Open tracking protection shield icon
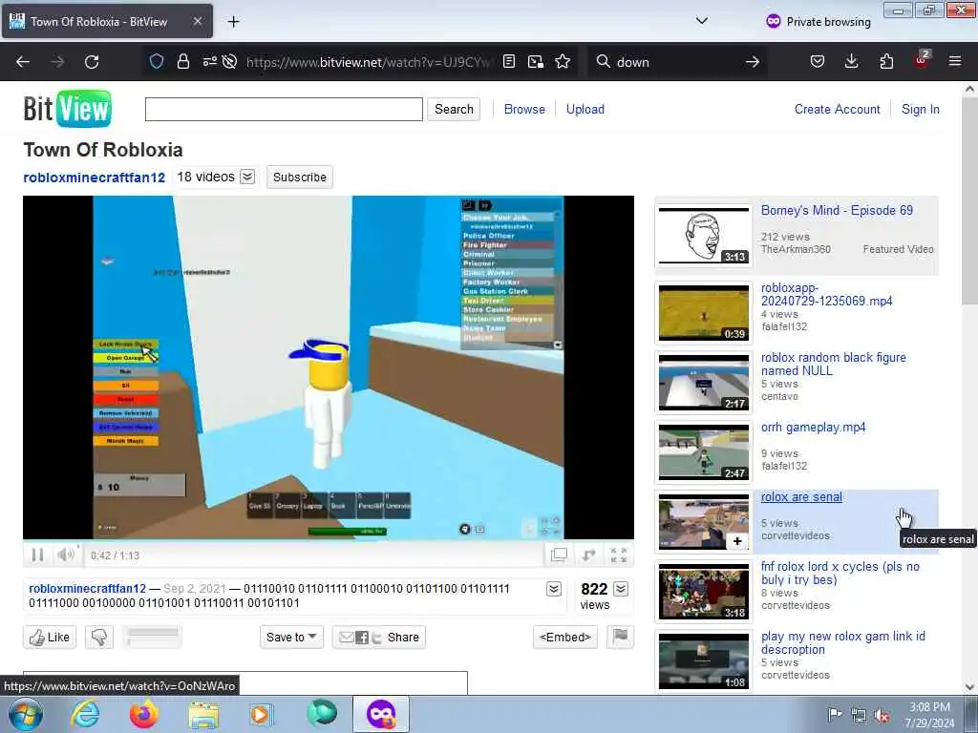This screenshot has height=733, width=978. click(x=157, y=61)
